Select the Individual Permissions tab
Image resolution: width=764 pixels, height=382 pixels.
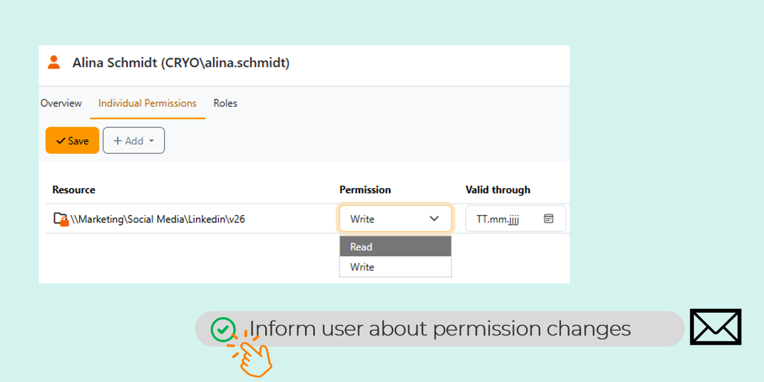pos(147,103)
